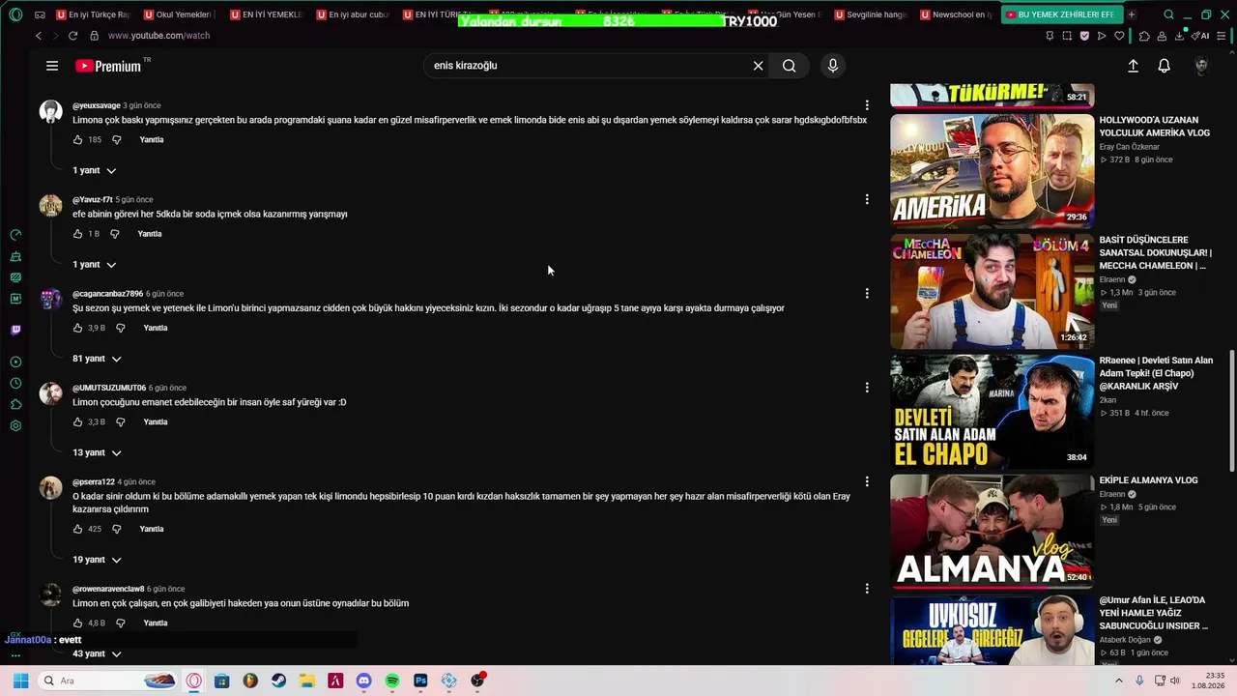Image resolution: width=1237 pixels, height=696 pixels.
Task: Open GX Control speedometer in sidebar
Action: pyautogui.click(x=15, y=235)
